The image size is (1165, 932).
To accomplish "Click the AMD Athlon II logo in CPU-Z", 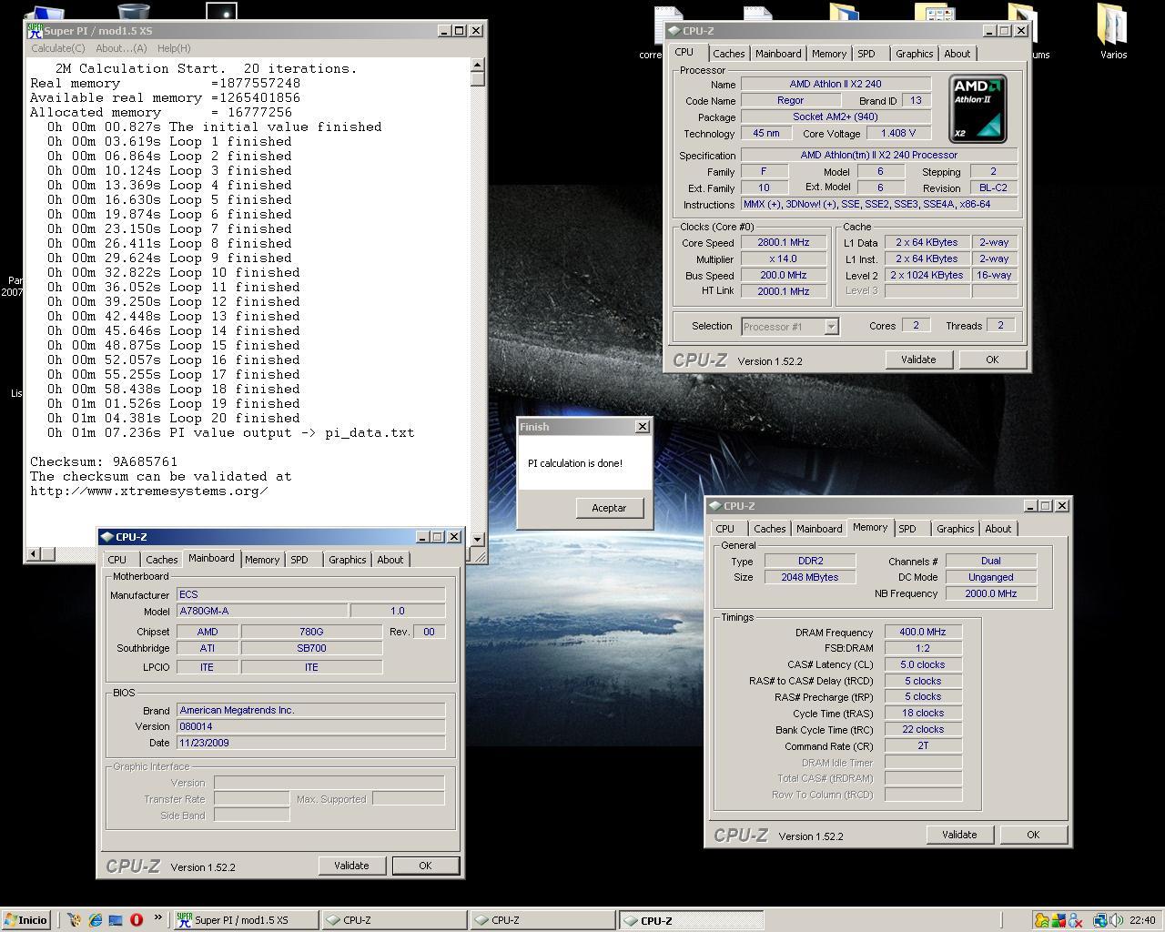I will pos(978,109).
